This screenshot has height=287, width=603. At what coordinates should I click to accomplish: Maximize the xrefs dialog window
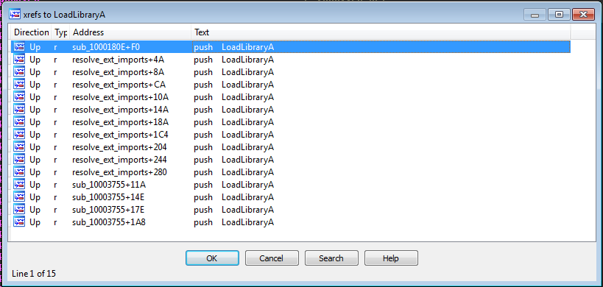(x=559, y=15)
